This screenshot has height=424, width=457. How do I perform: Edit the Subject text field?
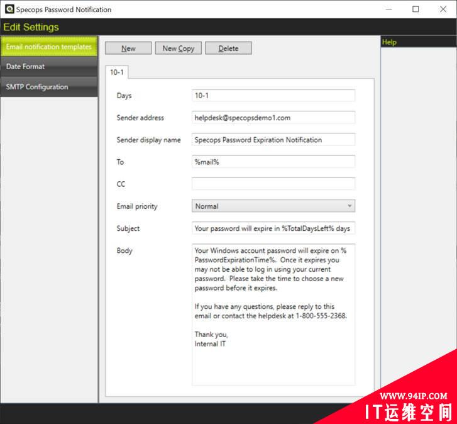pyautogui.click(x=273, y=228)
